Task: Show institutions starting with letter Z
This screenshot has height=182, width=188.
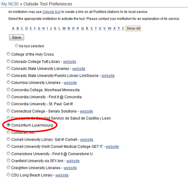Action: tap(123, 28)
